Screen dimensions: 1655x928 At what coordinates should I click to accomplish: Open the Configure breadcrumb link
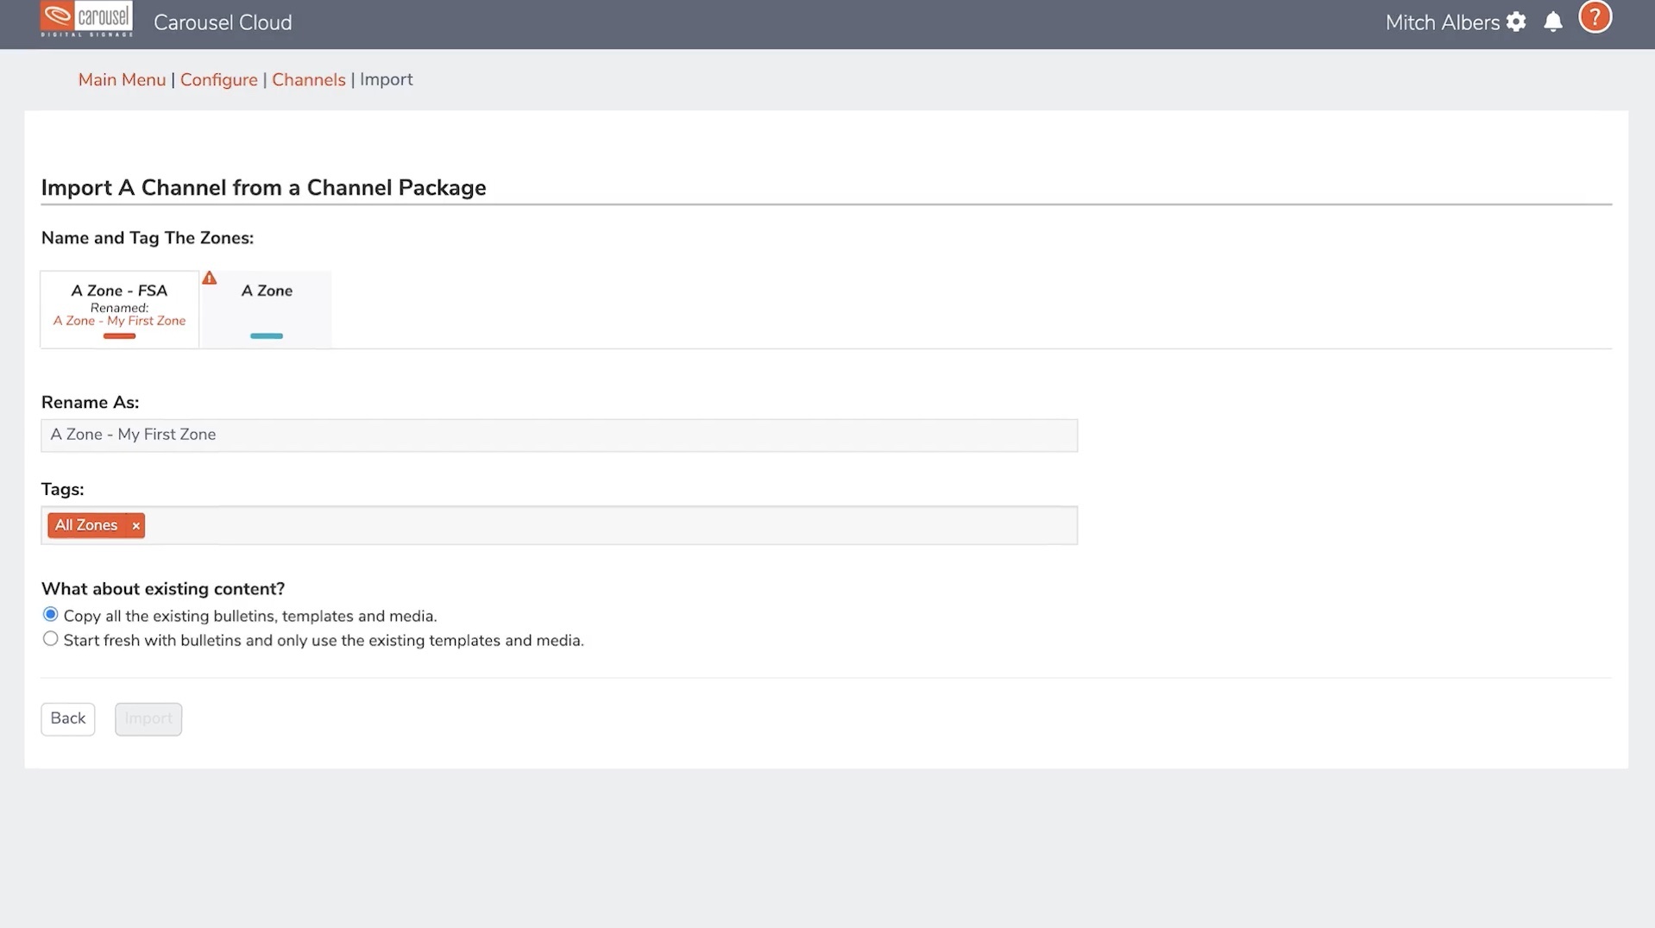pyautogui.click(x=218, y=80)
